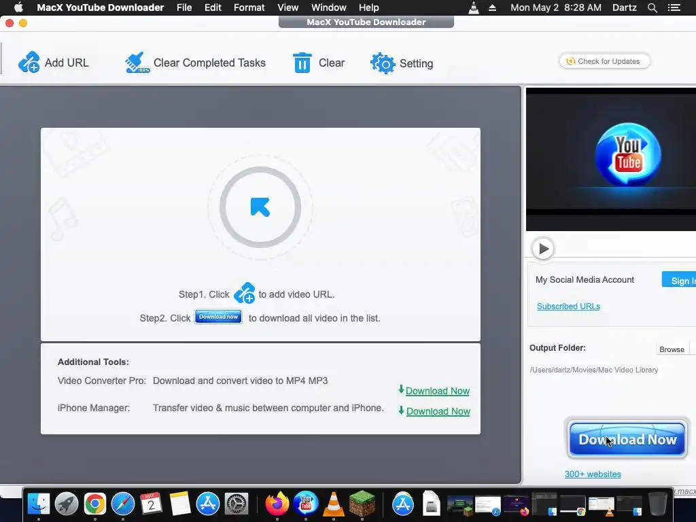
Task: Open the App Store icon beside Notes
Action: (x=208, y=504)
